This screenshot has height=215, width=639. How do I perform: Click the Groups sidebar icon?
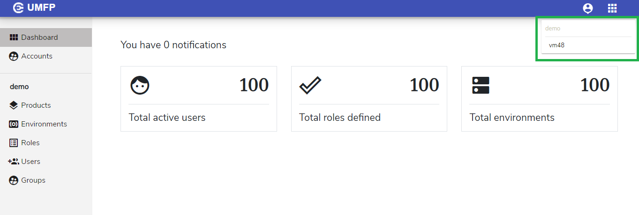(14, 180)
